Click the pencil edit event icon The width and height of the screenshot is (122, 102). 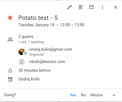[70, 7]
